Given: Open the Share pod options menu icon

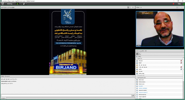Looking at the screenshot, I should coord(133,7).
